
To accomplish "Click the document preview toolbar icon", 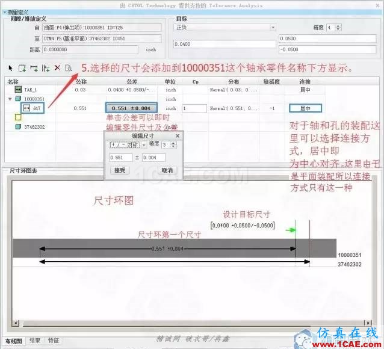I will (69, 68).
